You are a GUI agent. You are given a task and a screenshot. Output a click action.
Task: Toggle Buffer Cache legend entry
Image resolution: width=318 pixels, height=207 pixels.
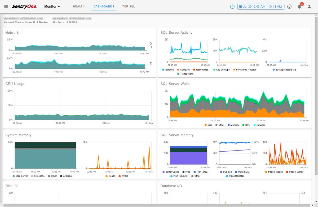click(x=171, y=172)
